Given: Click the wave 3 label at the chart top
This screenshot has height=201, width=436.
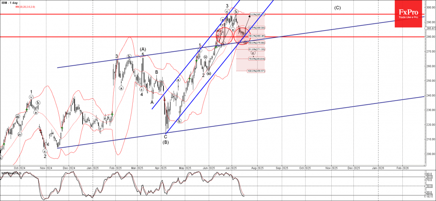Looking at the screenshot, I should tap(227, 6).
